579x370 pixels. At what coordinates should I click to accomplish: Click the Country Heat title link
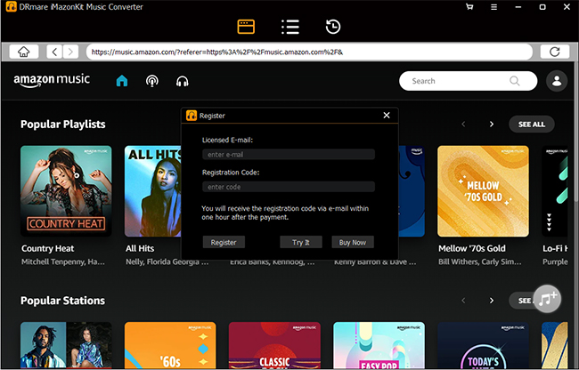point(47,248)
